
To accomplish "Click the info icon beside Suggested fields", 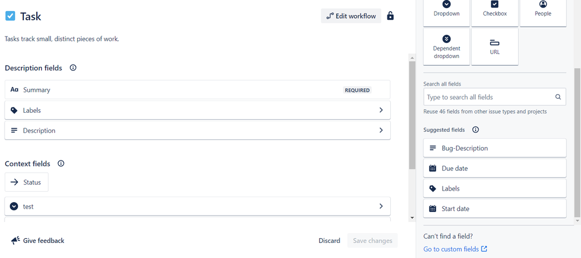I will click(476, 130).
